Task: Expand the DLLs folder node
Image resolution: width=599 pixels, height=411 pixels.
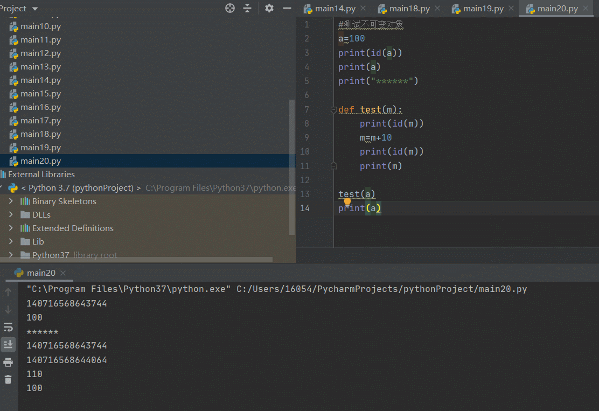Action: [11, 214]
